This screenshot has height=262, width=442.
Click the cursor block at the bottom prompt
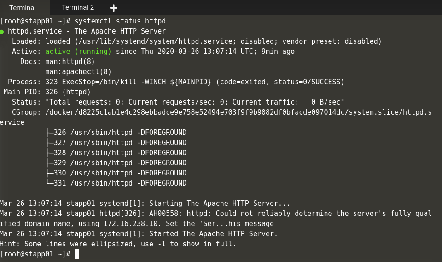click(x=77, y=254)
